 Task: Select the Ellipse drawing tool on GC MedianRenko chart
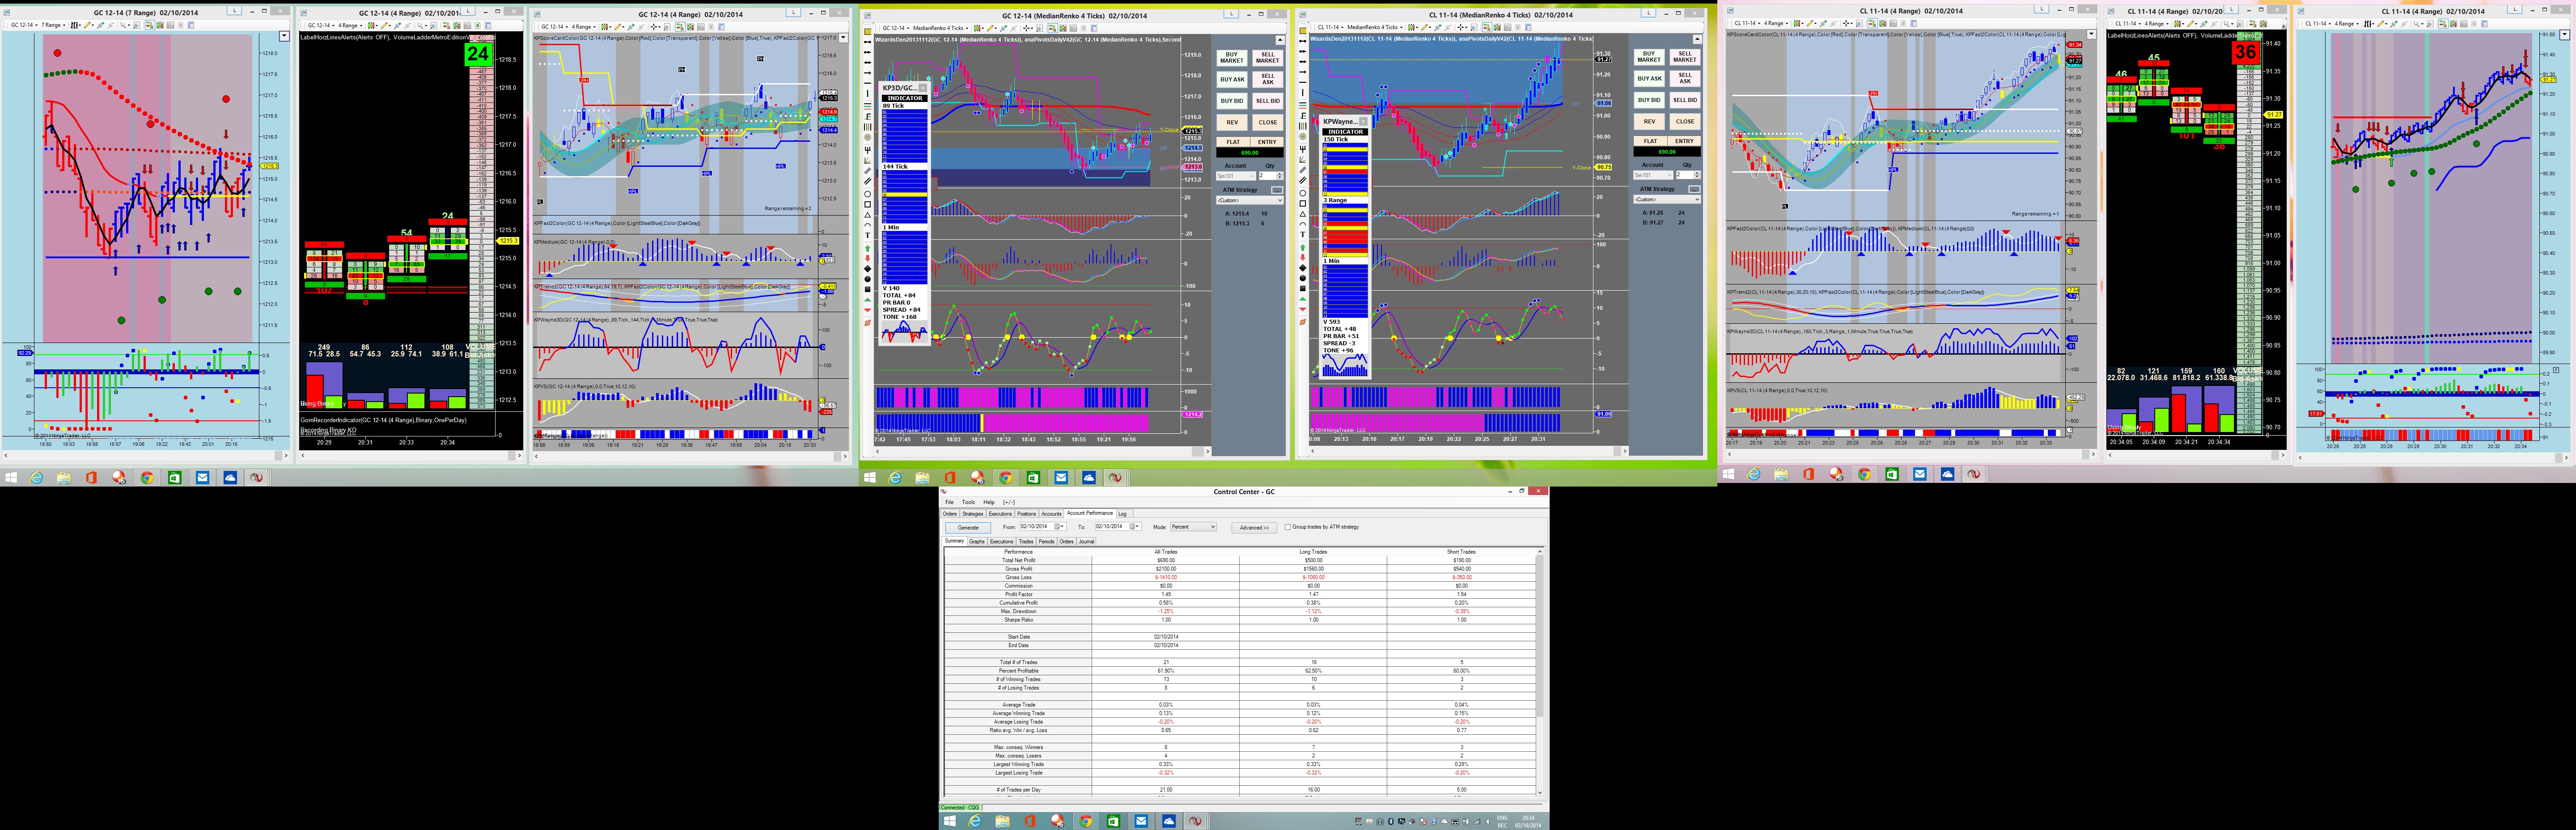coord(868,194)
